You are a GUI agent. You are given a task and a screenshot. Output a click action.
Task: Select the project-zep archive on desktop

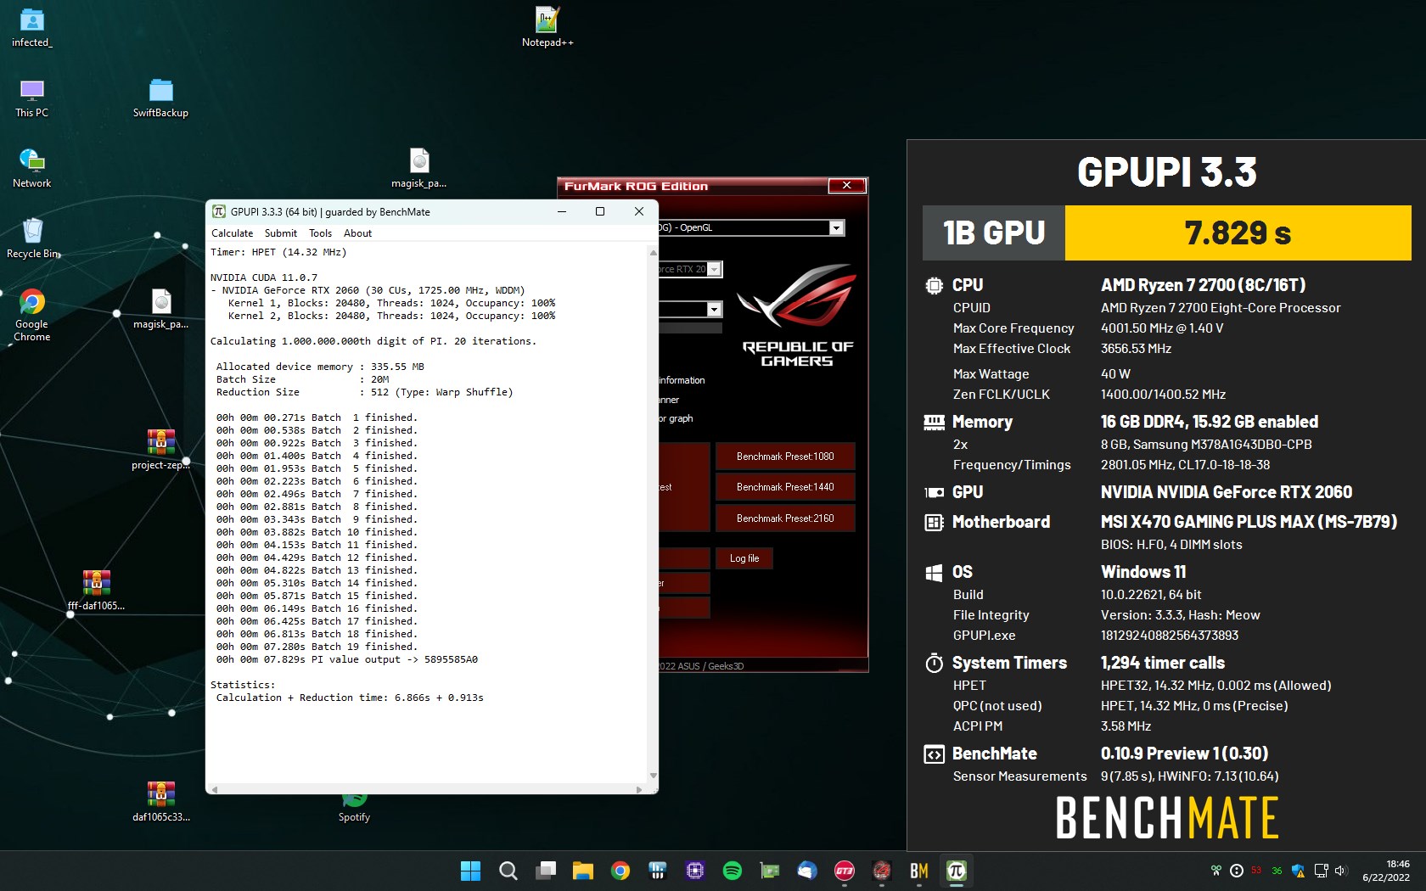point(160,450)
